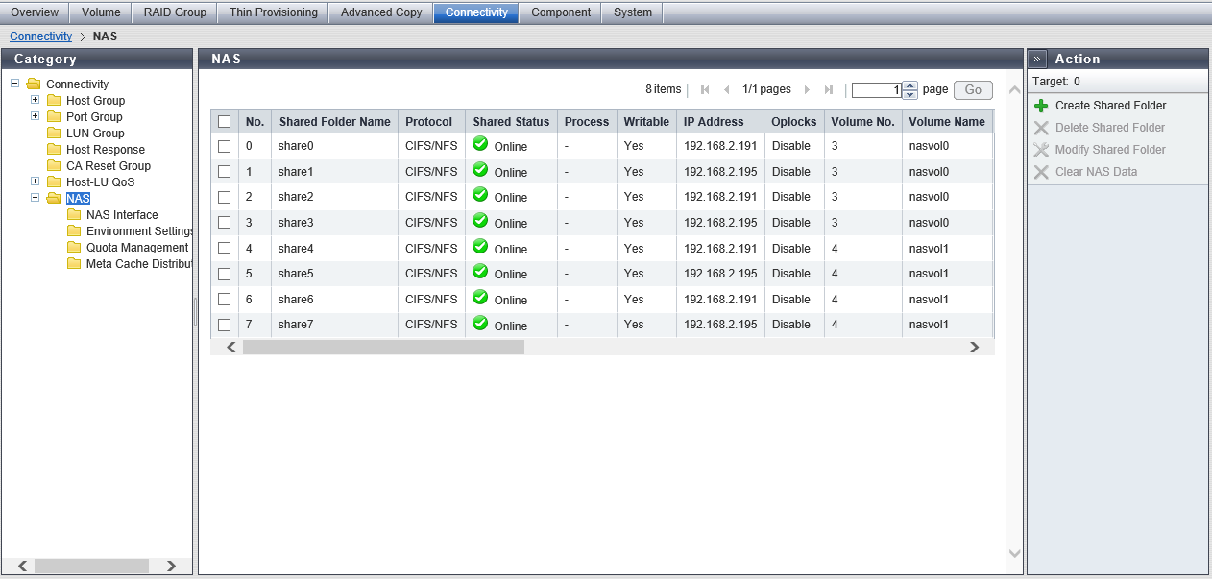The width and height of the screenshot is (1212, 579).
Task: Open the RAID Group tab
Action: 175,12
